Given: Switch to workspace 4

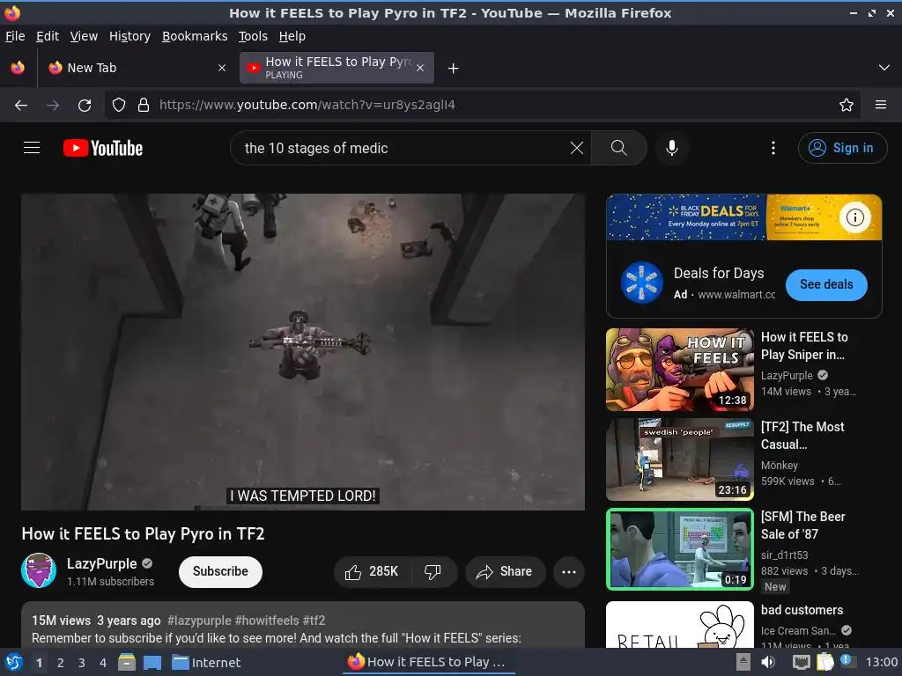Looking at the screenshot, I should tap(103, 663).
